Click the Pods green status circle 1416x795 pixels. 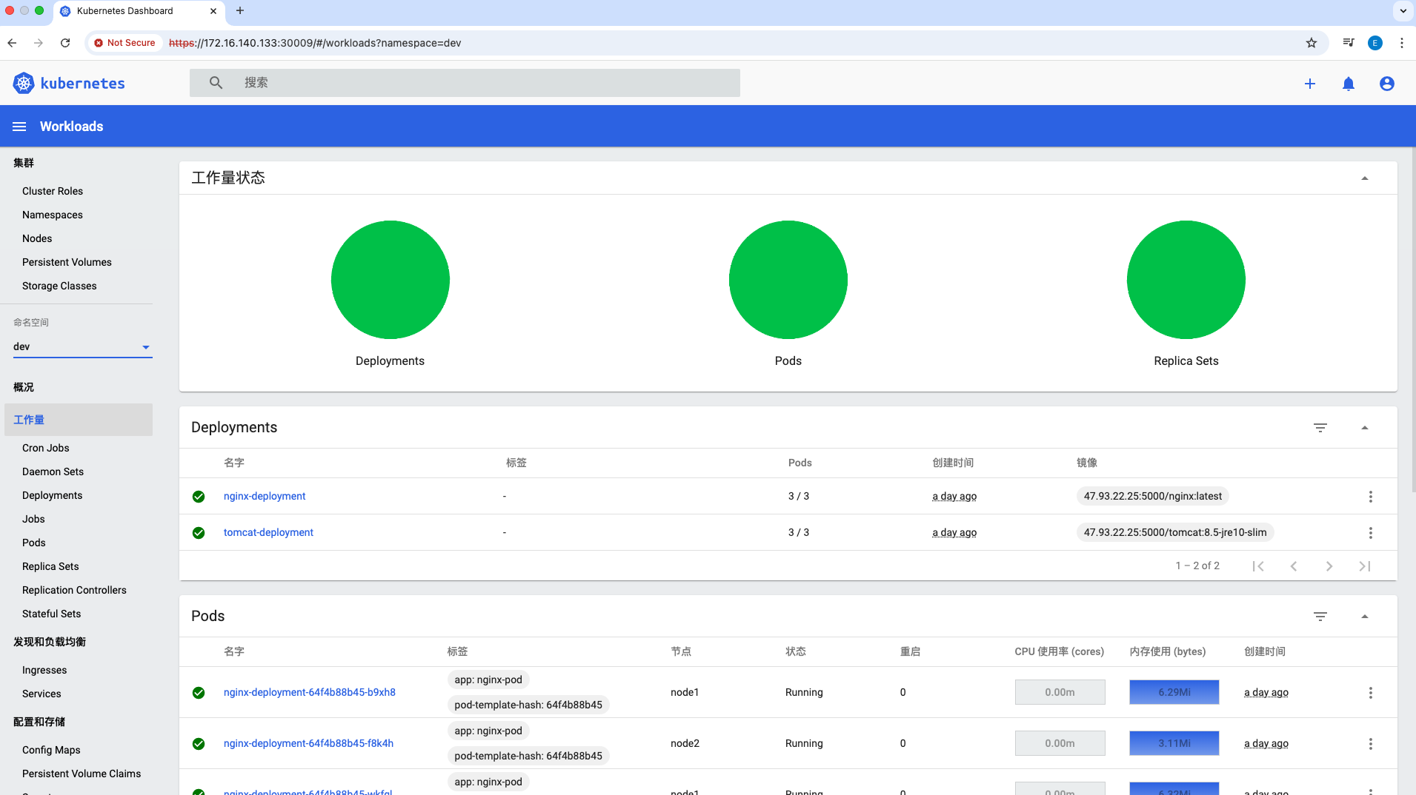coord(788,280)
